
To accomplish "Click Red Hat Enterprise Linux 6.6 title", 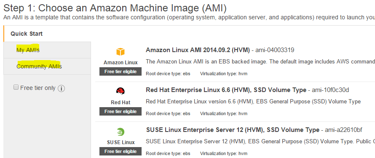I will pos(226,90).
